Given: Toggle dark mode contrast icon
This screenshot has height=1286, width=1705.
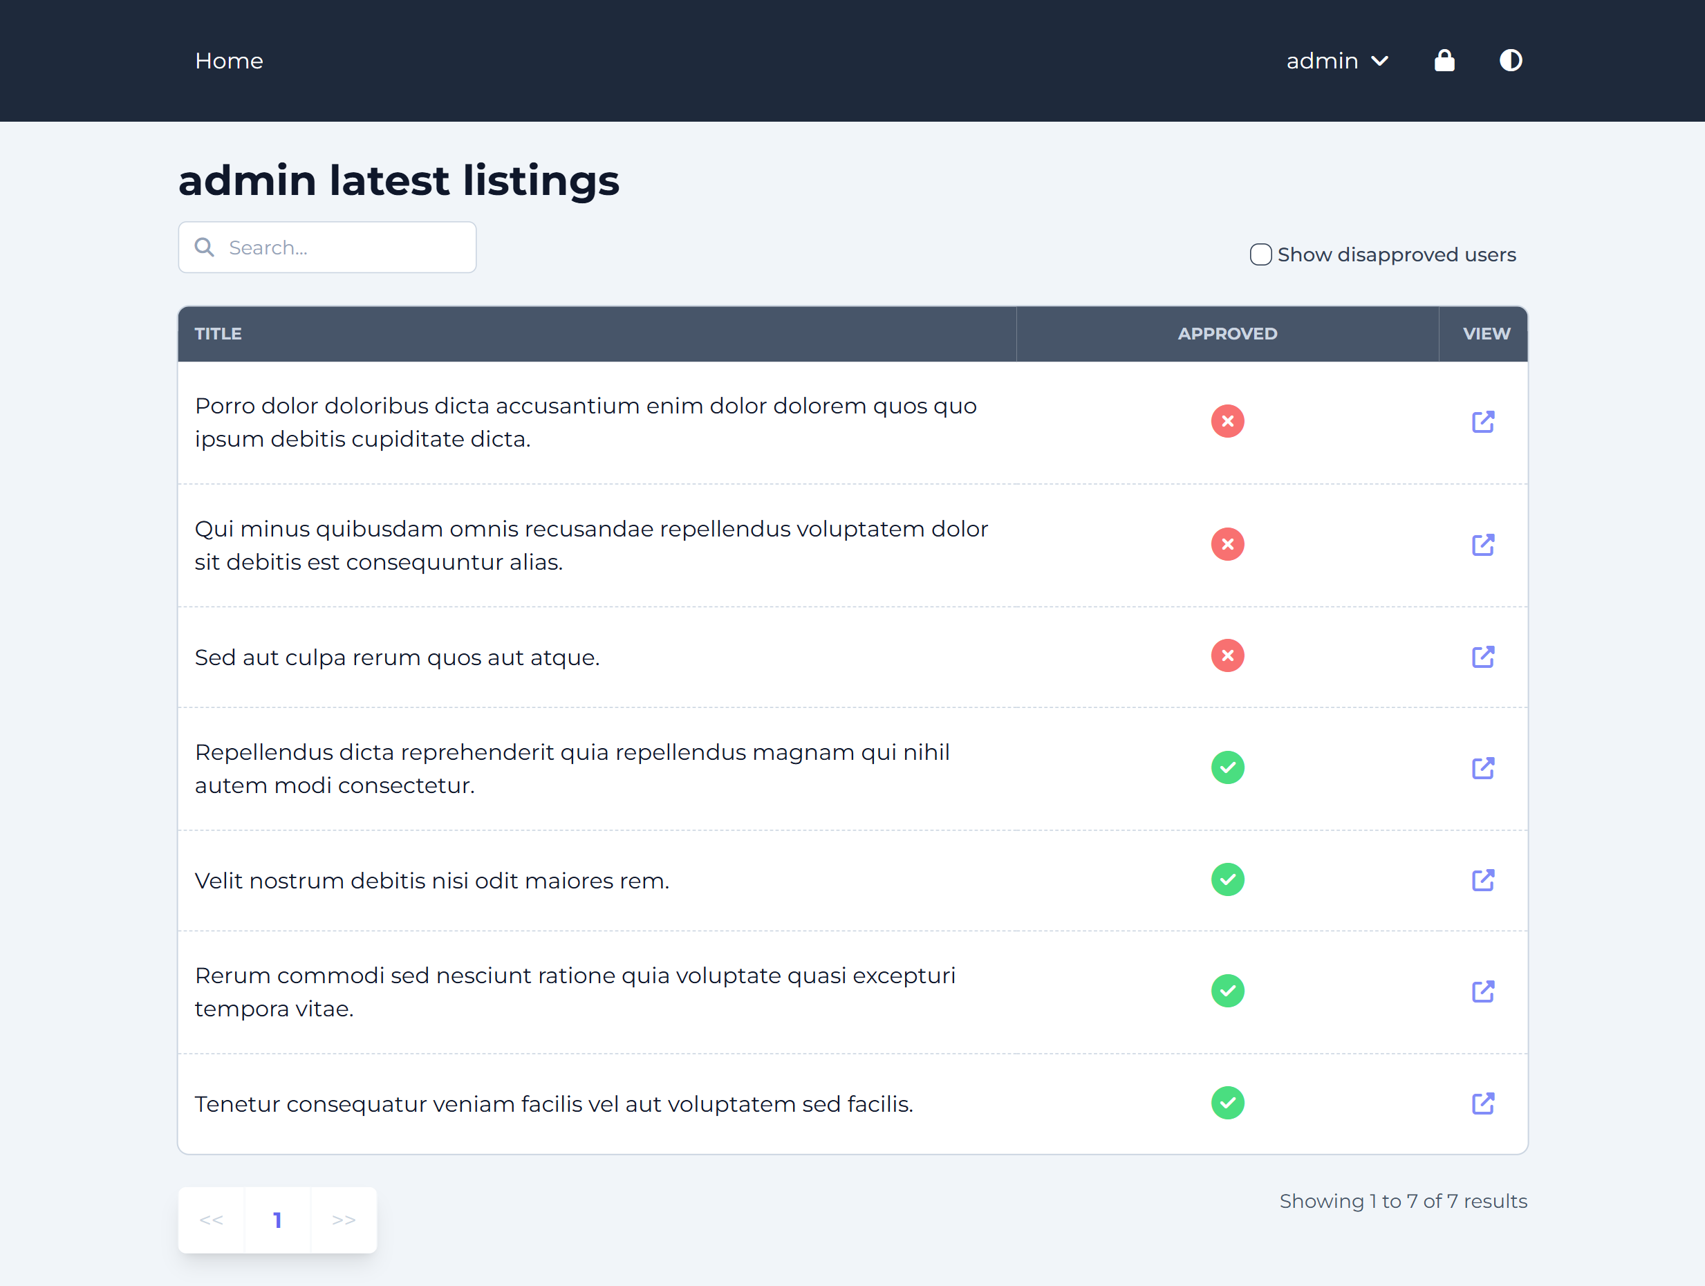Looking at the screenshot, I should pyautogui.click(x=1510, y=60).
